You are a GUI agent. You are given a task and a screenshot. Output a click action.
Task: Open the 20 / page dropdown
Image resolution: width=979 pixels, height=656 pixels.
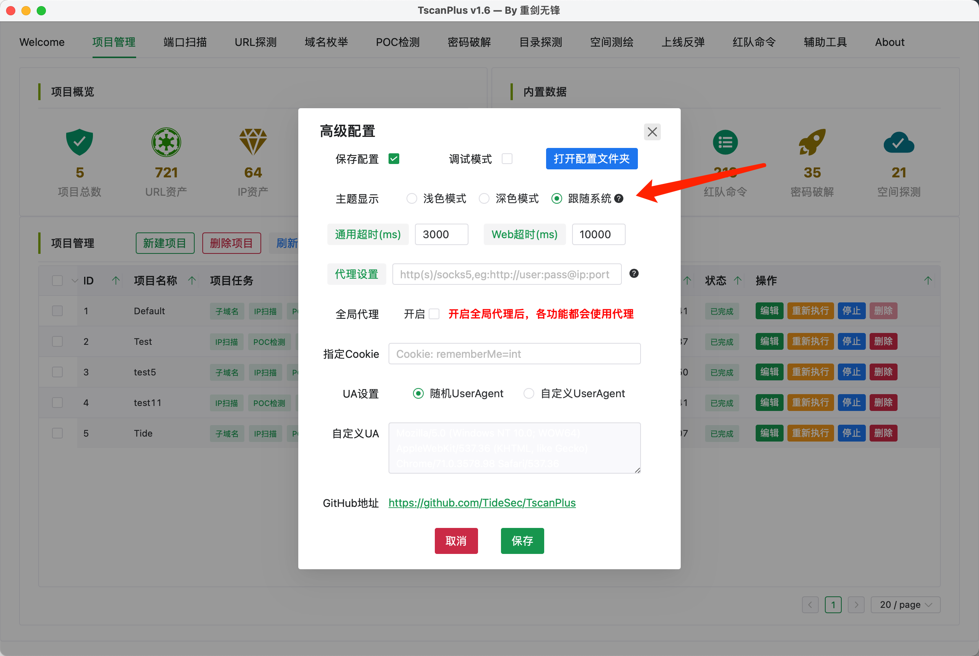click(x=905, y=604)
